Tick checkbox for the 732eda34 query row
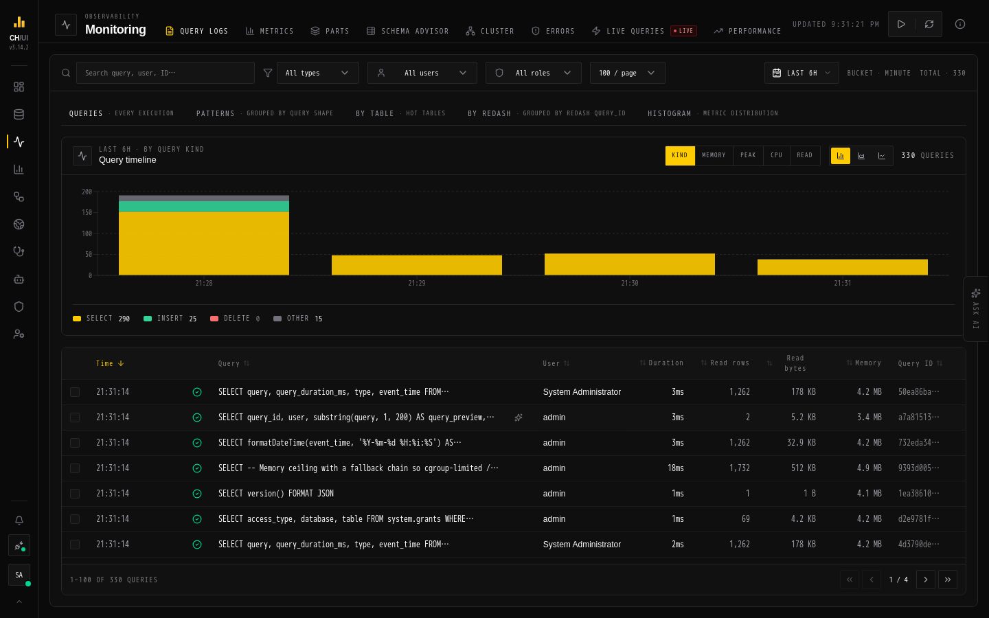This screenshot has height=618, width=989. coord(75,443)
